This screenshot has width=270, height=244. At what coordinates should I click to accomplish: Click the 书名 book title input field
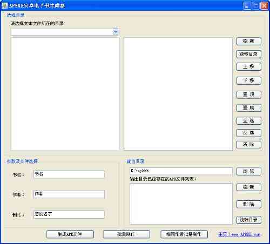click(x=69, y=174)
